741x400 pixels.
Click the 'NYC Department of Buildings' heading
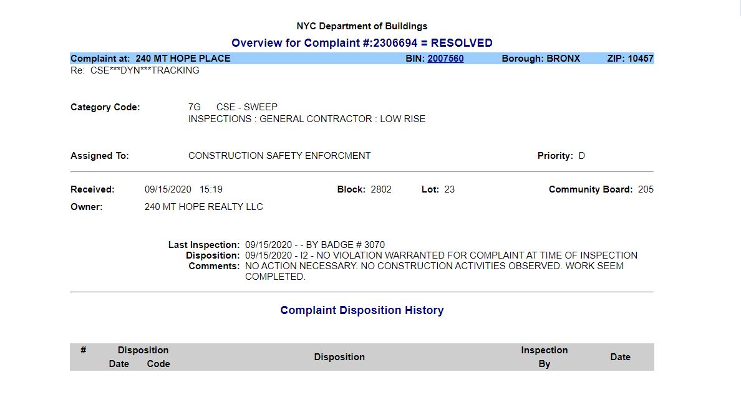[x=362, y=26]
